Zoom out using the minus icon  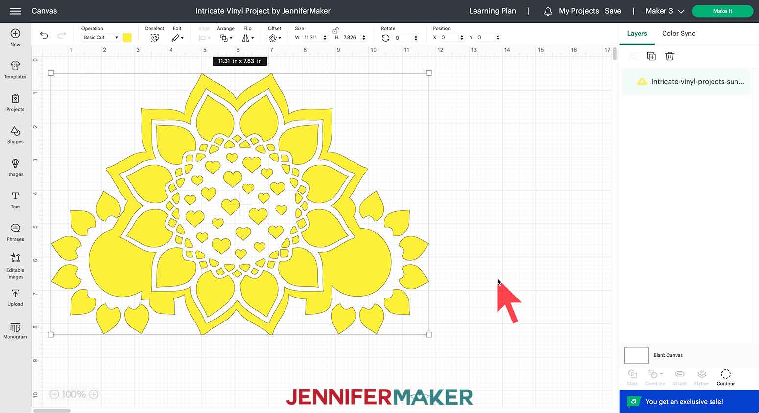pos(54,394)
